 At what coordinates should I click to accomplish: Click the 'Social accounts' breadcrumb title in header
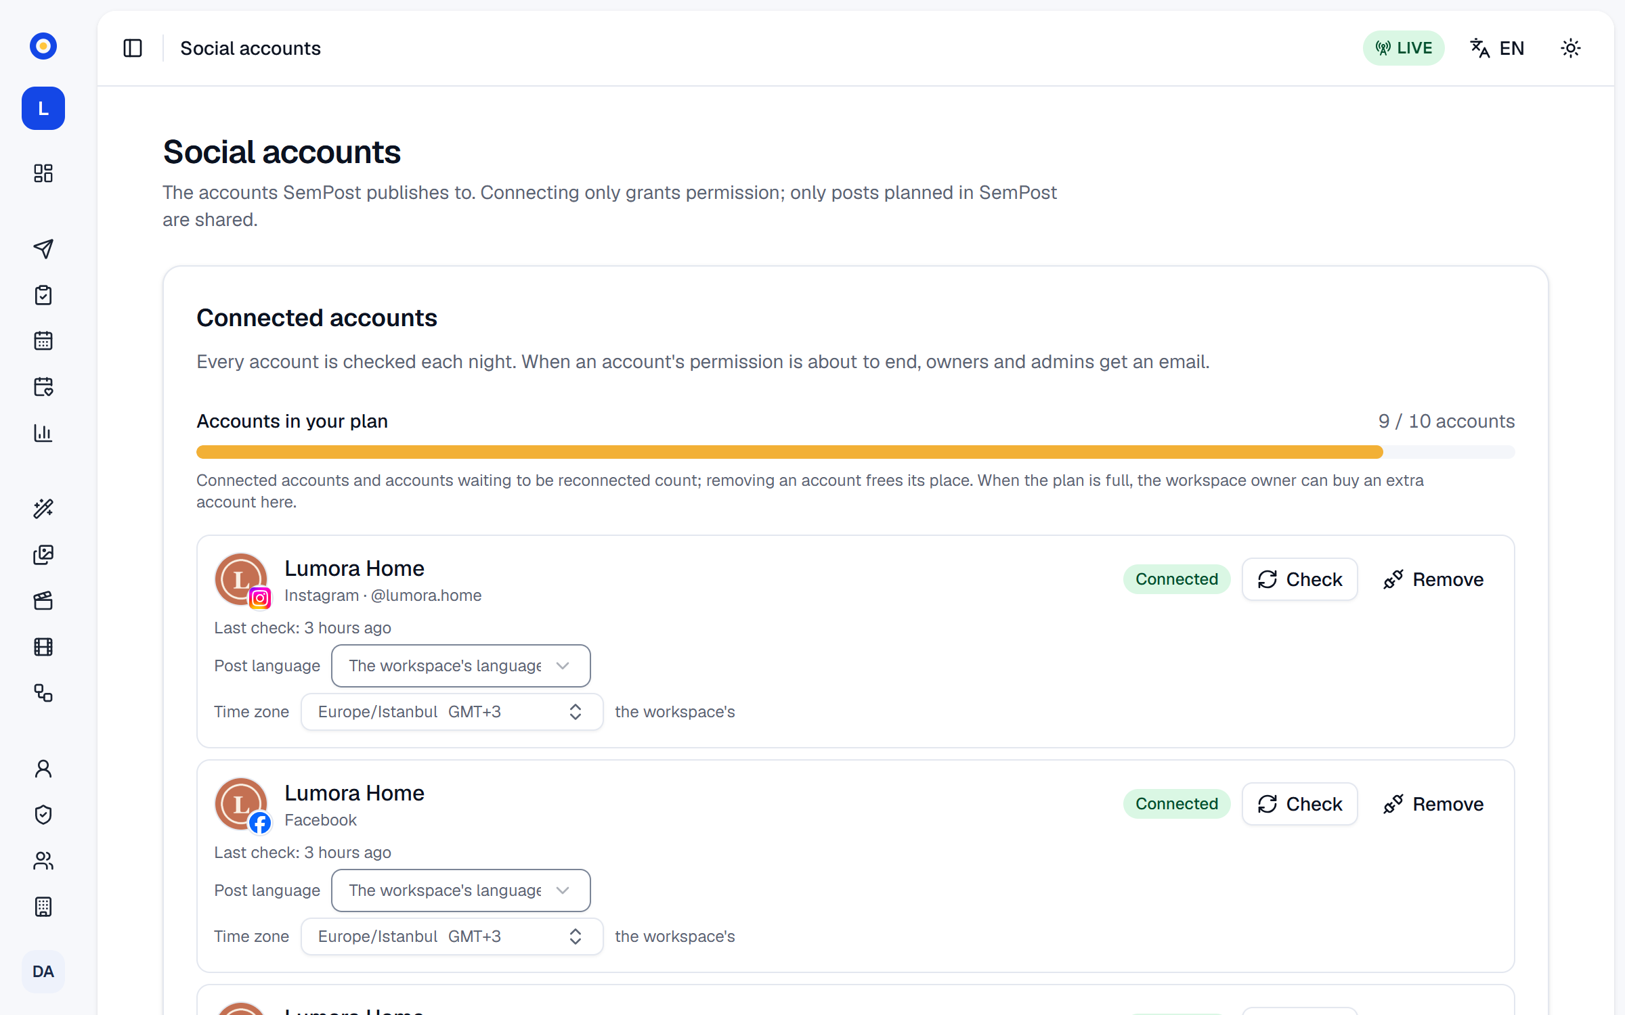point(251,48)
